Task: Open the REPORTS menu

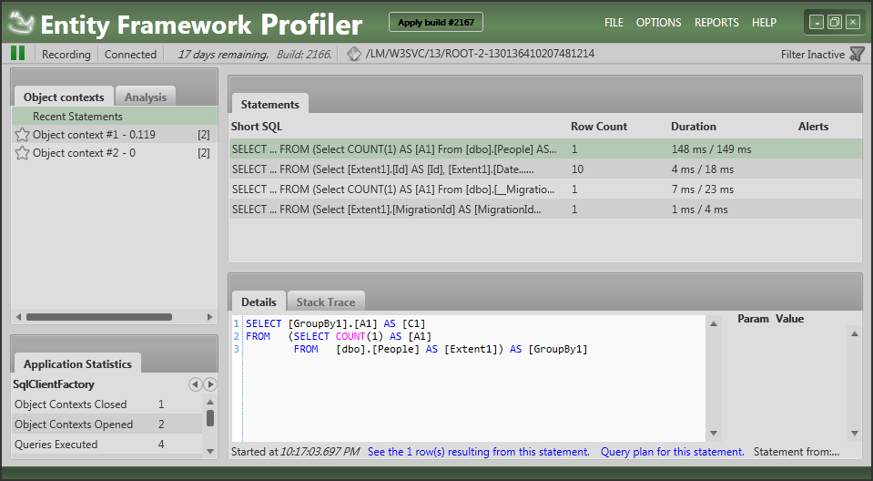Action: pyautogui.click(x=716, y=23)
